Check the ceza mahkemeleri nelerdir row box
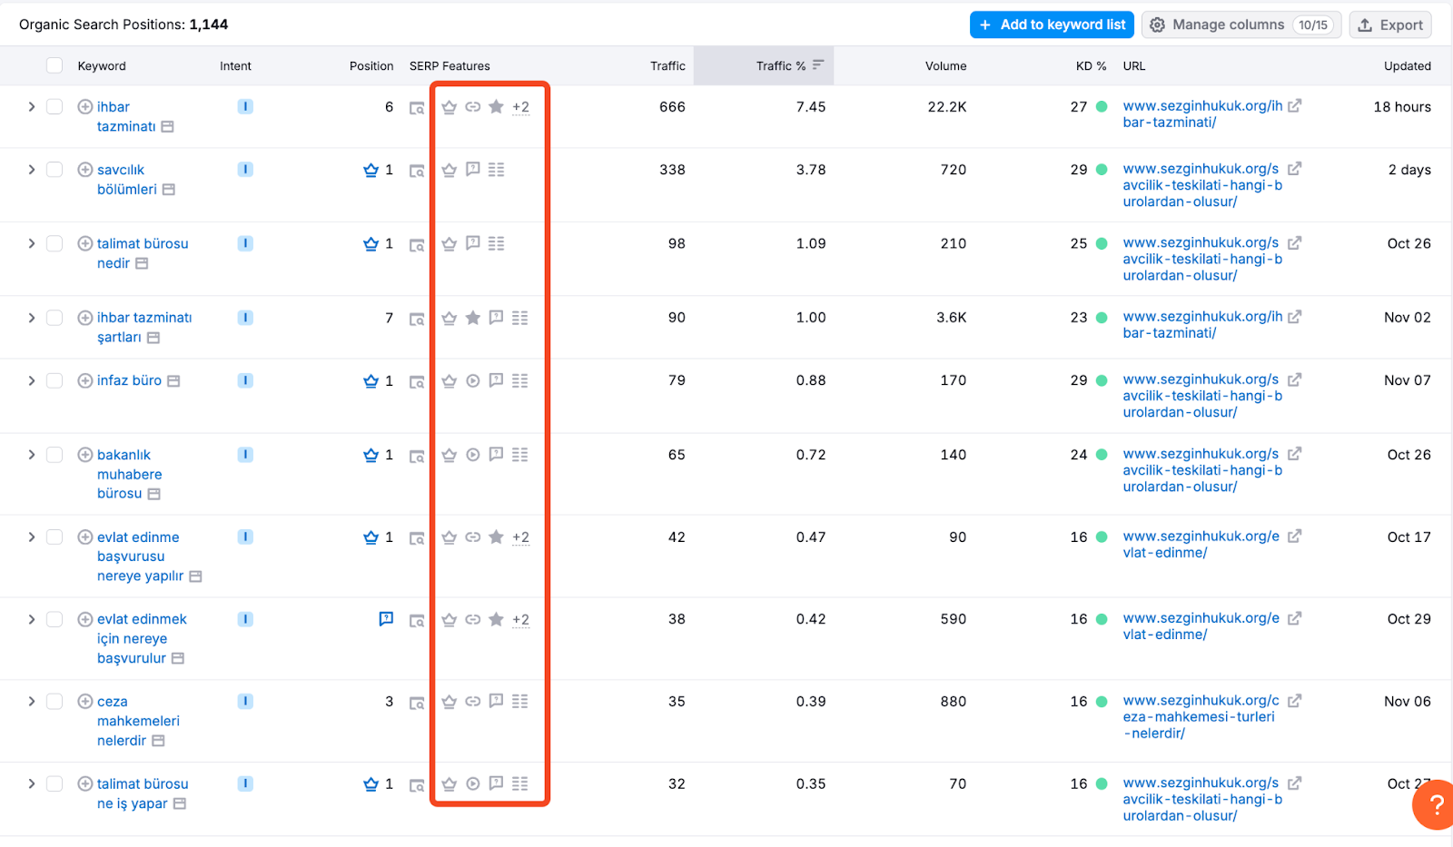This screenshot has height=847, width=1453. tap(54, 702)
